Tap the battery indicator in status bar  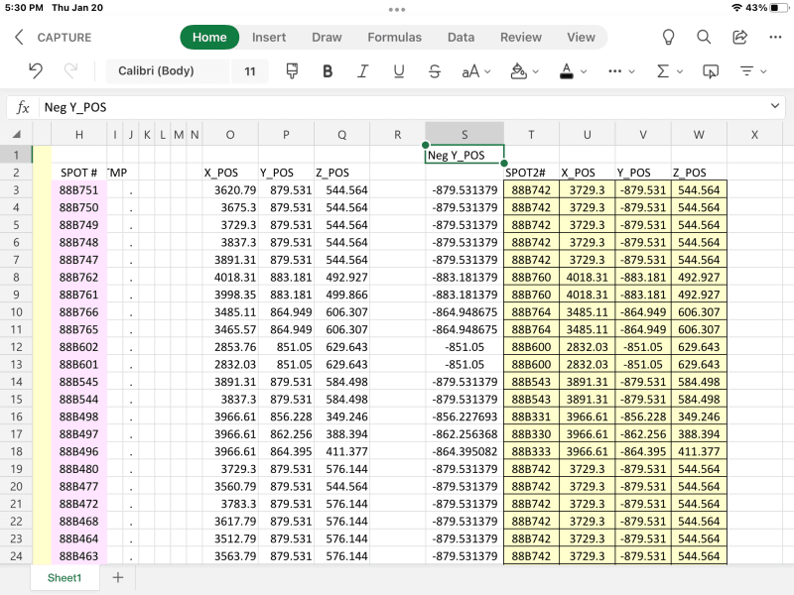point(778,8)
